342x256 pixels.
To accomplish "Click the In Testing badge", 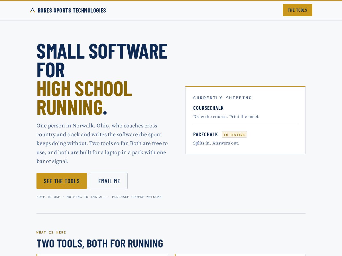I will tap(234, 135).
